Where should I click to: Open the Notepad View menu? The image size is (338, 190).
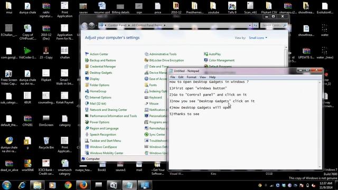tap(203, 77)
